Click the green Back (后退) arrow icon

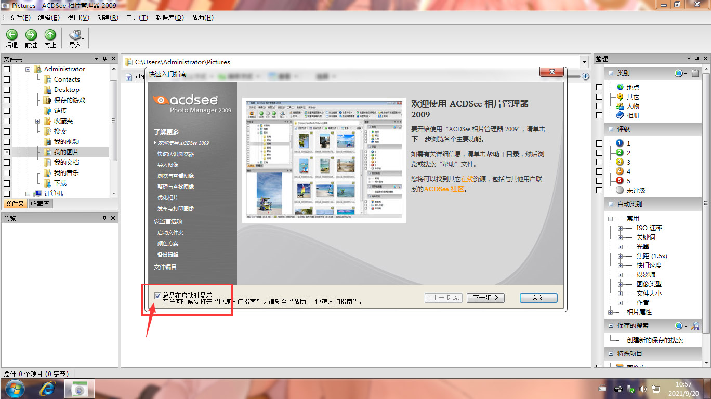point(11,35)
